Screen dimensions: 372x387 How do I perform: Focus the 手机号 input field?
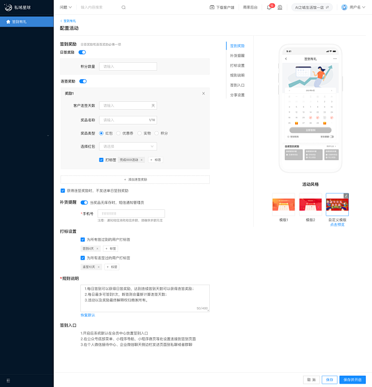[131, 213]
